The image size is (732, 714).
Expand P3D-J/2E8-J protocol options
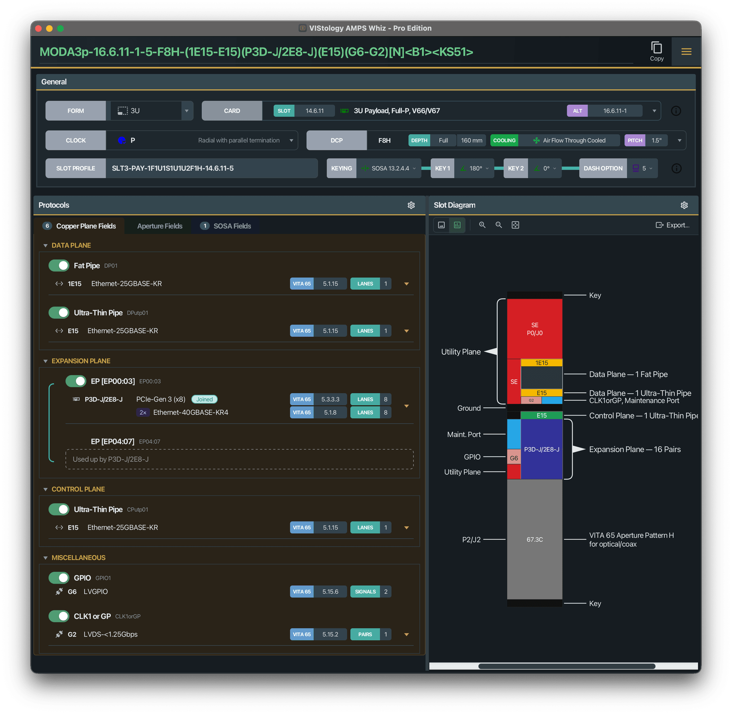click(x=406, y=406)
